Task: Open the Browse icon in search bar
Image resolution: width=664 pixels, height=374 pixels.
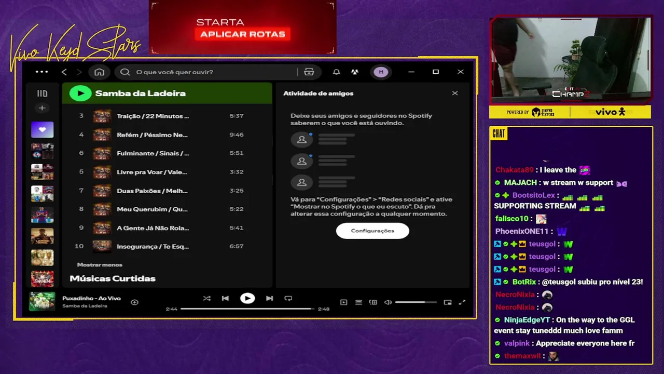Action: (309, 72)
